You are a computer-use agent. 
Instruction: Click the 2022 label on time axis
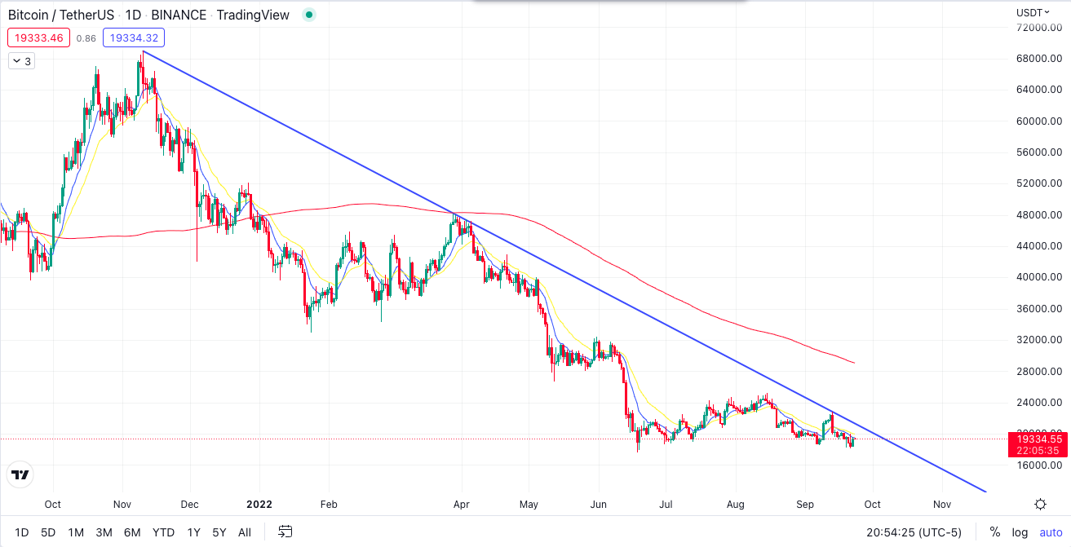click(259, 505)
